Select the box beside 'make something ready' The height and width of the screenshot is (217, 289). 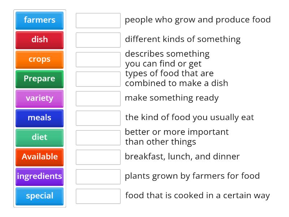(x=98, y=98)
